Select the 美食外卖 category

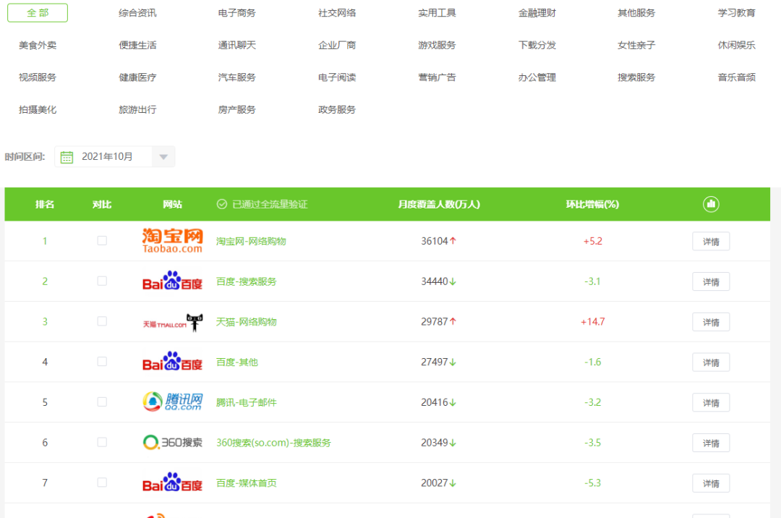tap(38, 46)
